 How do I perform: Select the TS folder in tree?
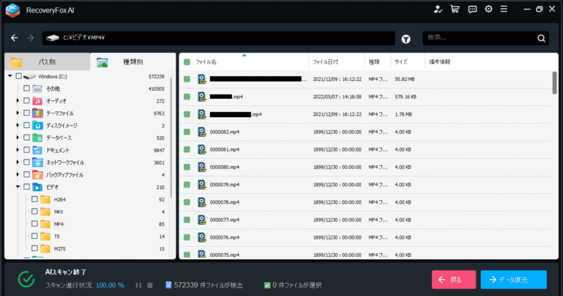click(57, 237)
